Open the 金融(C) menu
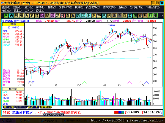The height and width of the screenshot is (123, 165). tap(123, 7)
